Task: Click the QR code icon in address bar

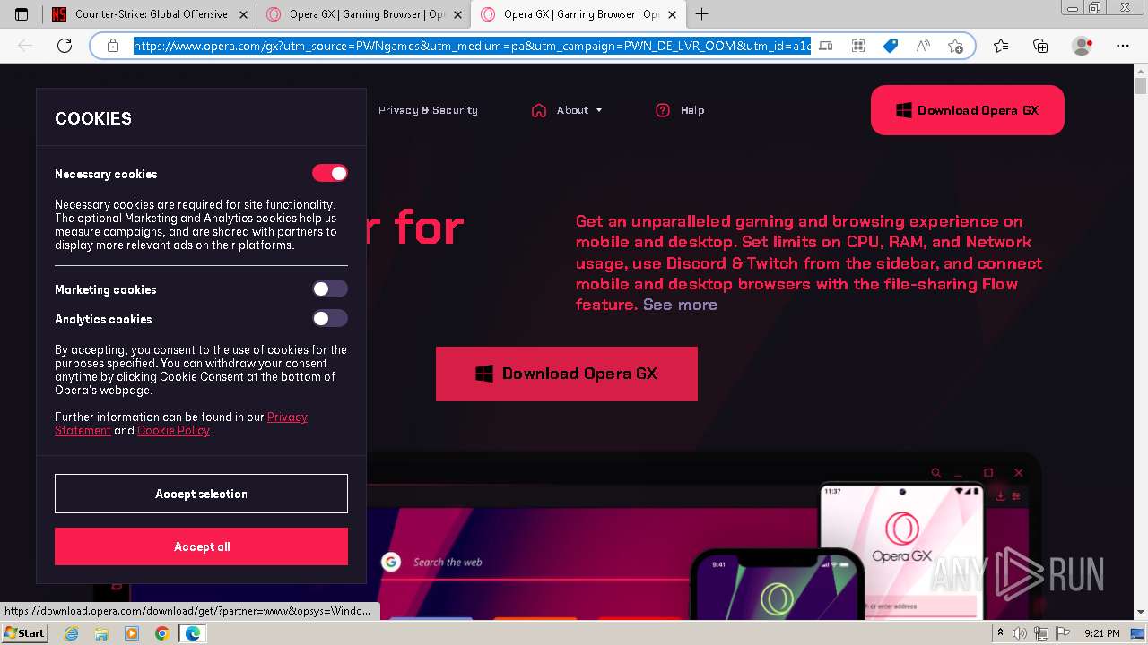Action: (858, 46)
